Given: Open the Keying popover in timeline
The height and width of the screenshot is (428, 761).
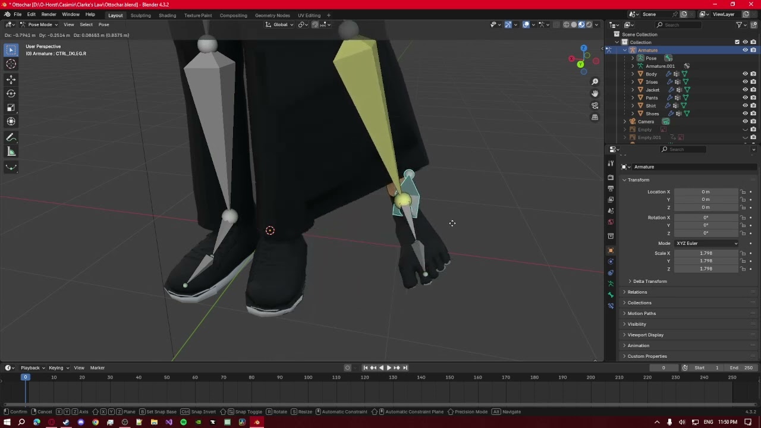Looking at the screenshot, I should (x=58, y=367).
